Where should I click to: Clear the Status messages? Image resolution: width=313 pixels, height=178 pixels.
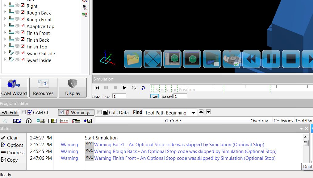(9, 138)
